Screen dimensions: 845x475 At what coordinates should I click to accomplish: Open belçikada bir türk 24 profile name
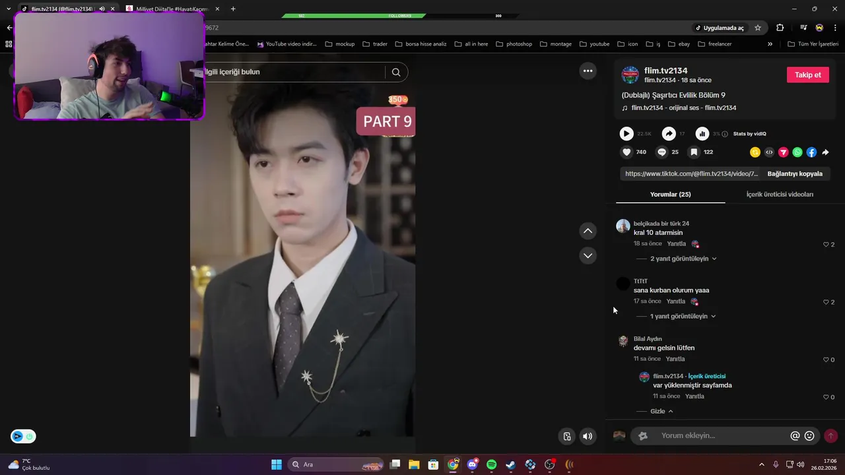(x=661, y=224)
